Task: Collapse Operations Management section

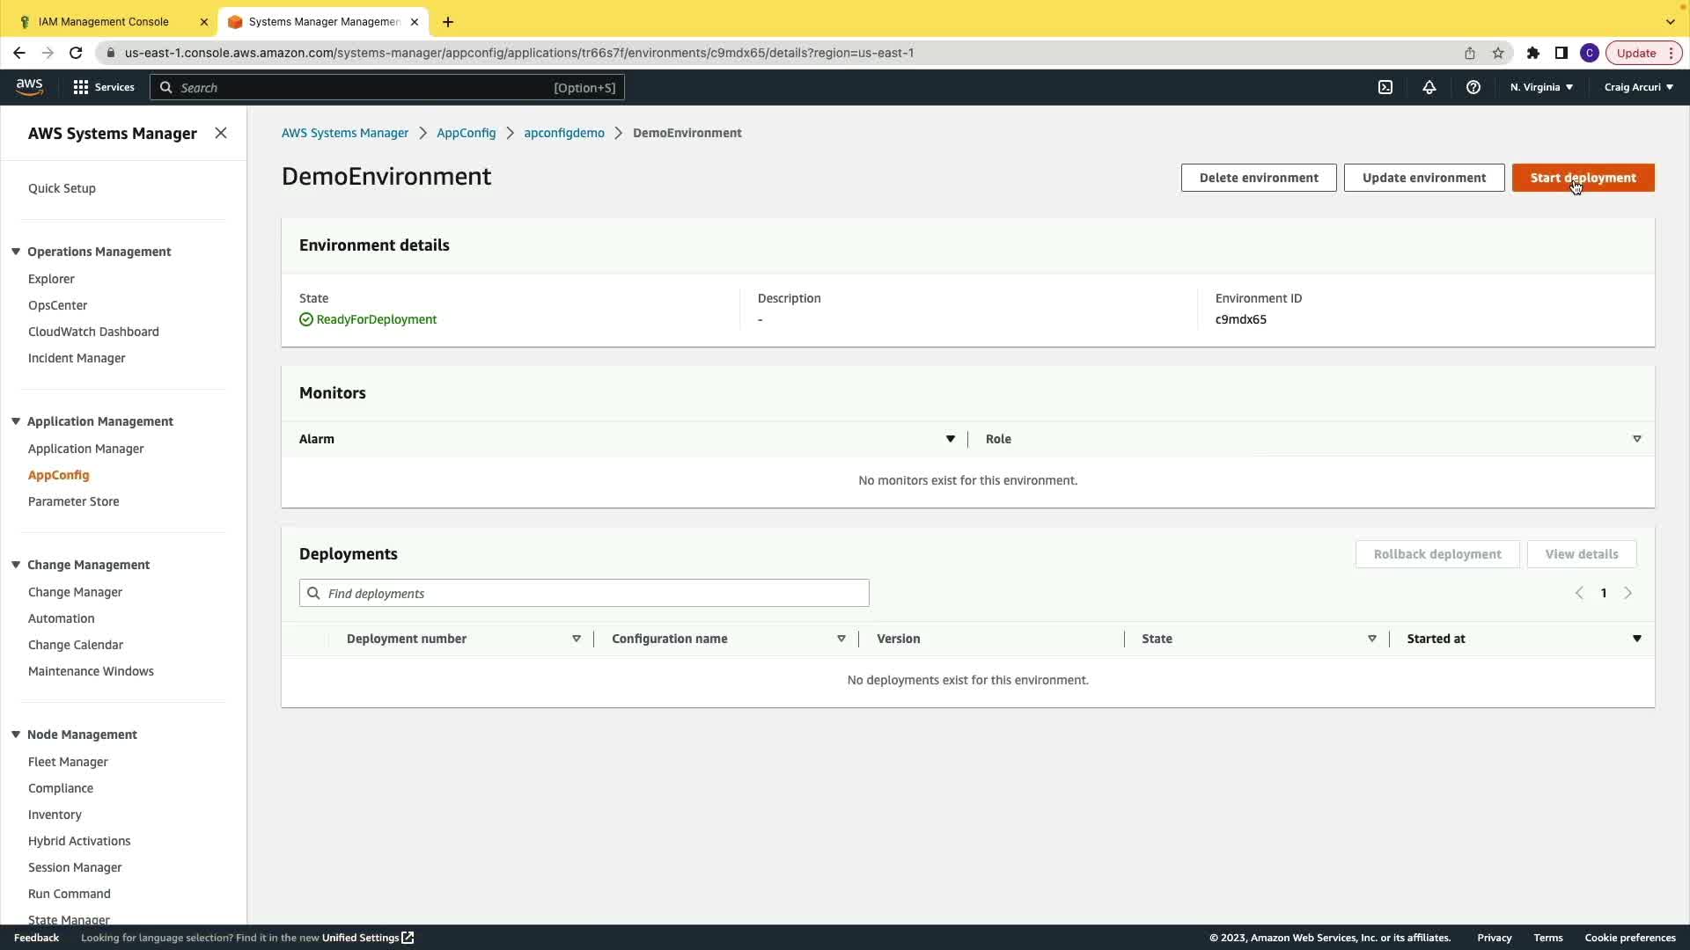Action: (16, 252)
